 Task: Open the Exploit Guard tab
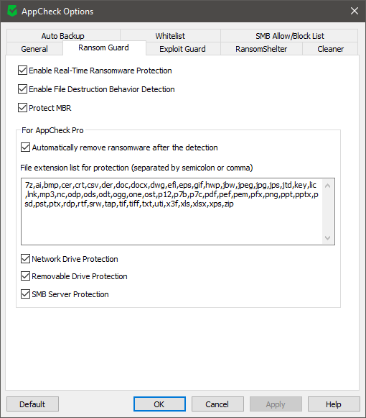coord(183,49)
